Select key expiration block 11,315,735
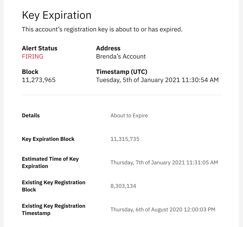This screenshot has height=227, width=243. coord(125,139)
